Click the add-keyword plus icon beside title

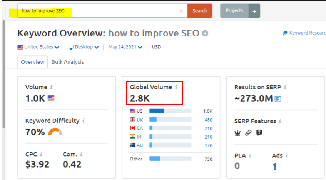click(x=205, y=33)
